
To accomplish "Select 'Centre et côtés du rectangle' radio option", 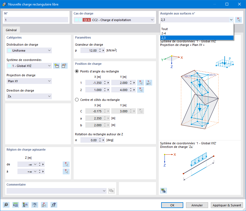I will click(77, 100).
